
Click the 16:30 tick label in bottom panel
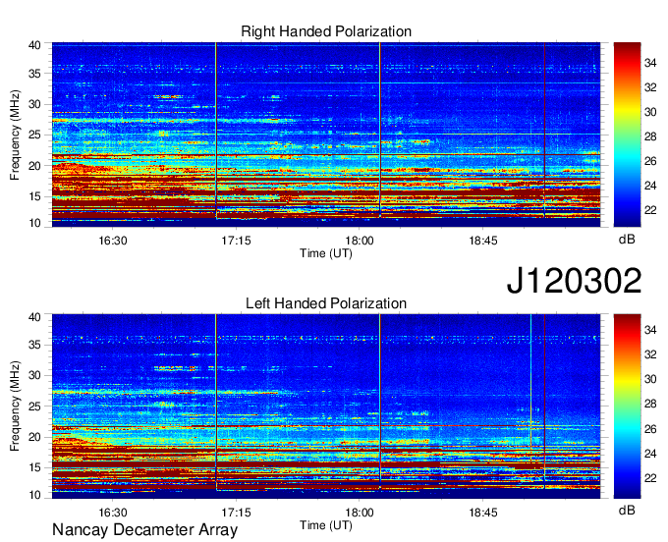[x=113, y=513]
